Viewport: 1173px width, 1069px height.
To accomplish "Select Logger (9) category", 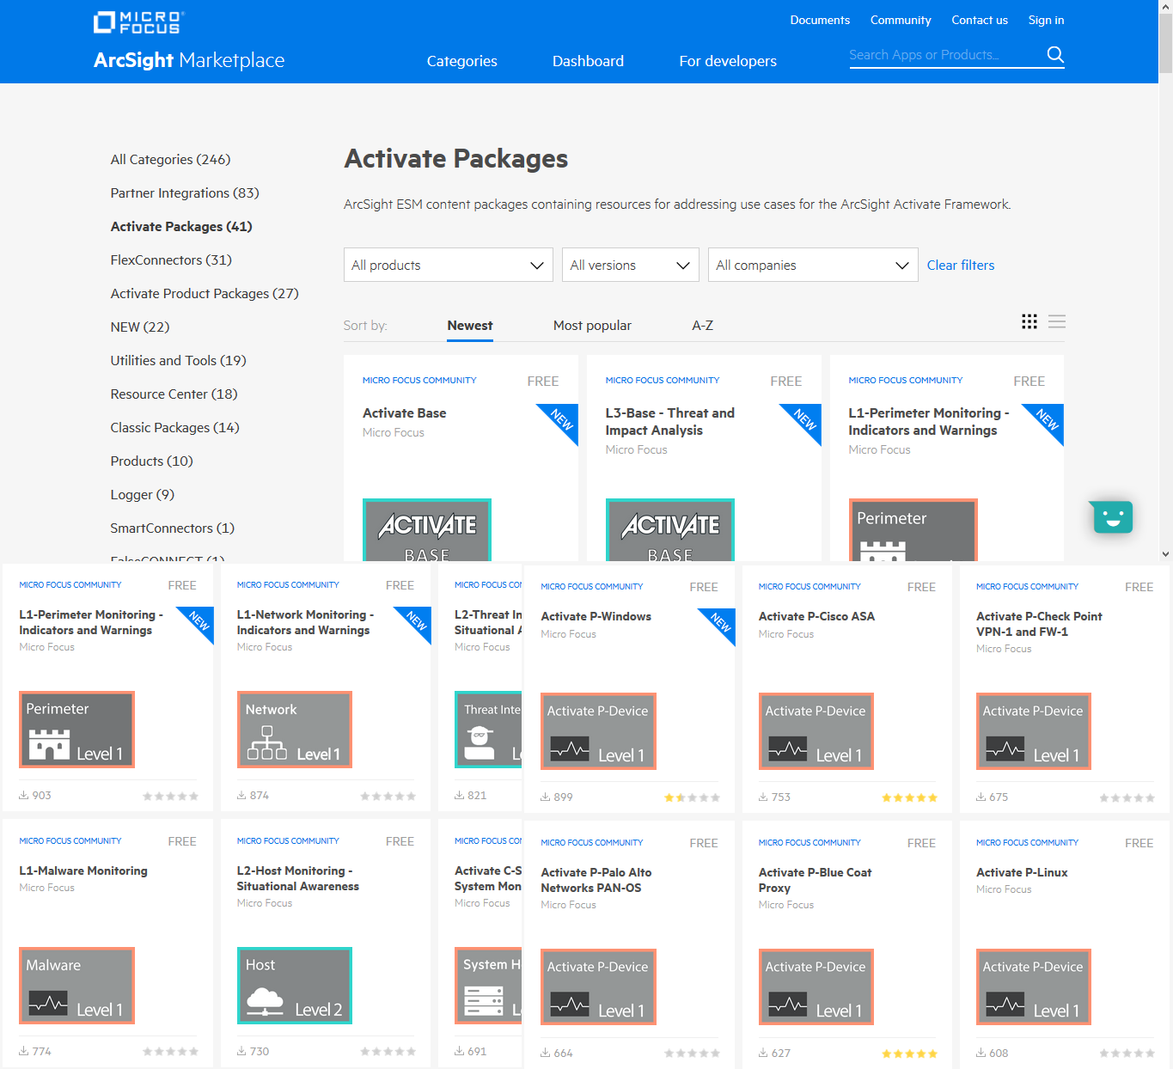I will coord(142,495).
